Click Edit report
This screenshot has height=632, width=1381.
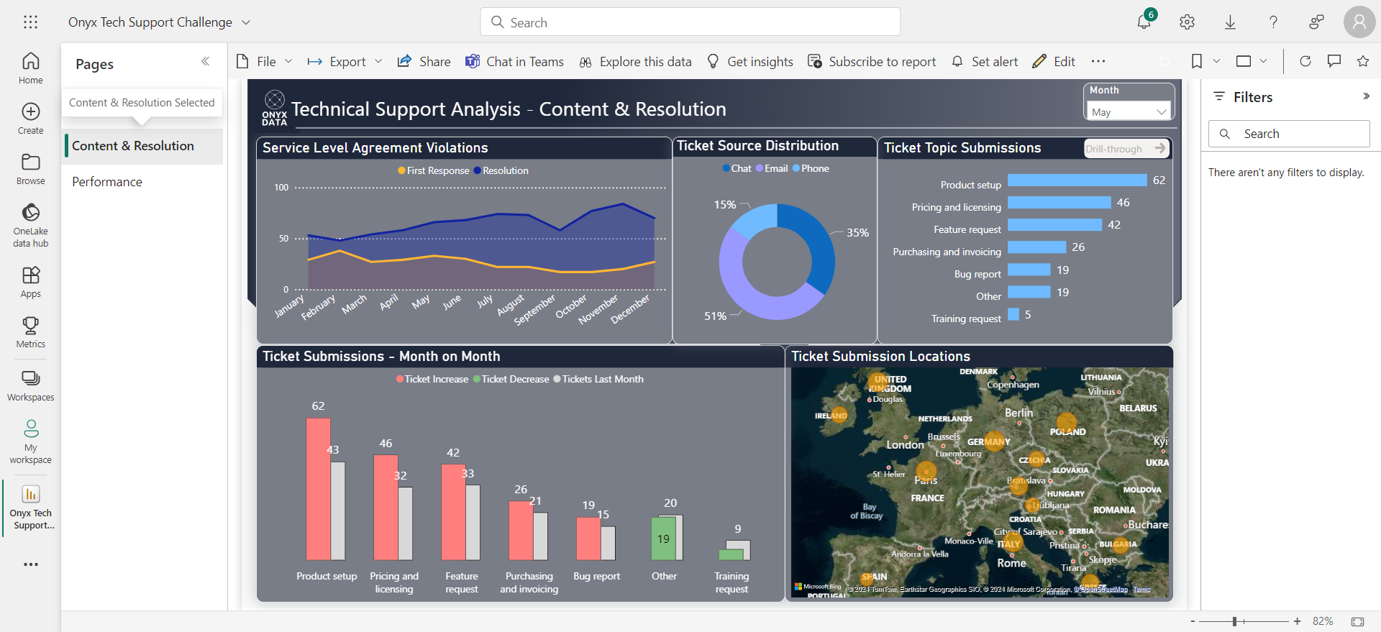1054,61
